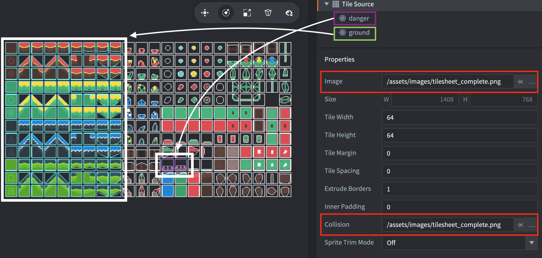
Task: Toggle the perspective camera cube icon
Action: [268, 13]
